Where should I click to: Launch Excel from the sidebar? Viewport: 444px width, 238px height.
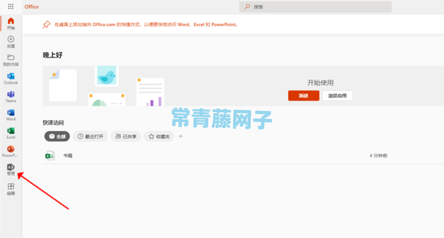click(x=11, y=133)
